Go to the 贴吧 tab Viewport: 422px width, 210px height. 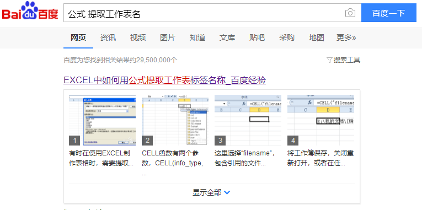coord(257,37)
